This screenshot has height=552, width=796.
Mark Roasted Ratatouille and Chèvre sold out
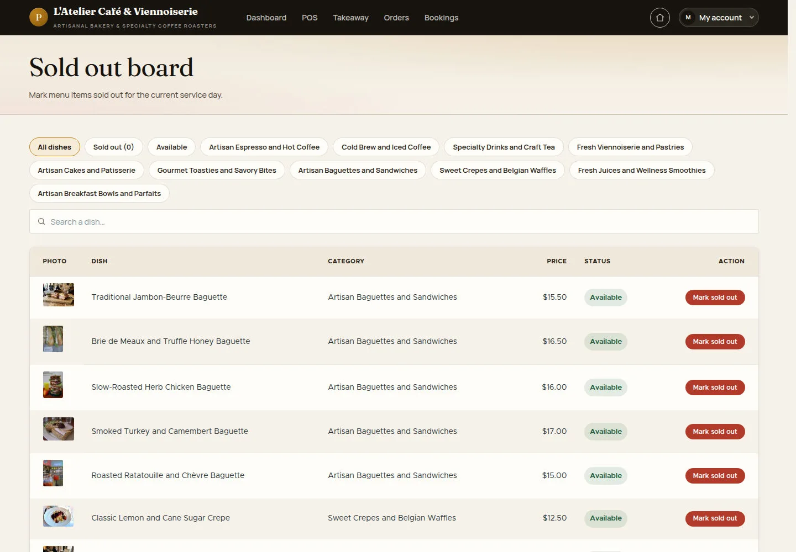pos(715,476)
